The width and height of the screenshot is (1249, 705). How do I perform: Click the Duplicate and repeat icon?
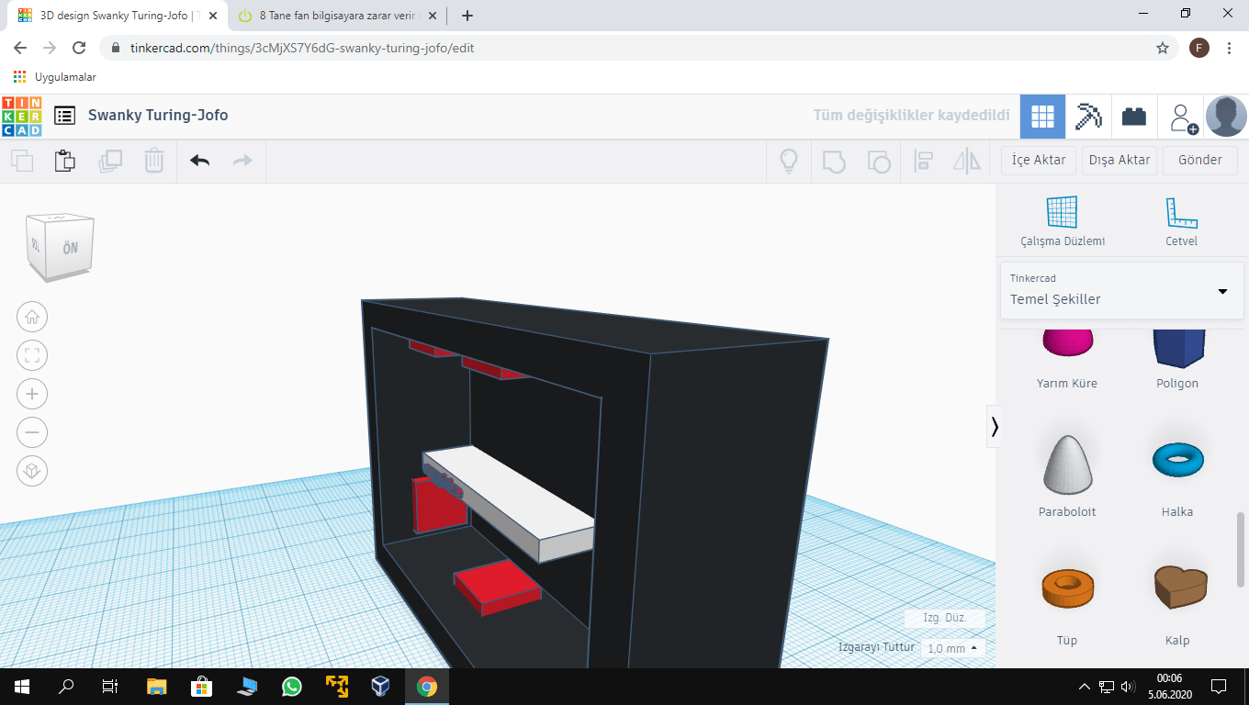pyautogui.click(x=110, y=161)
